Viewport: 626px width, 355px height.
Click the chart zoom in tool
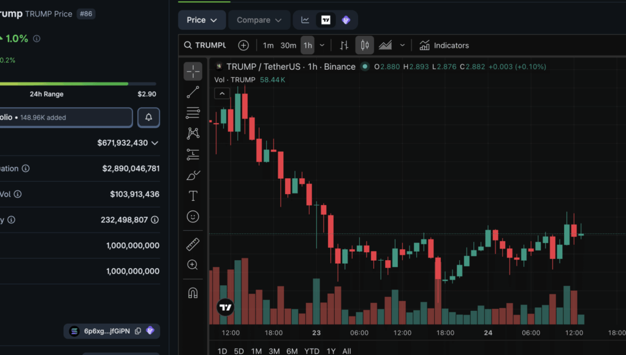pyautogui.click(x=193, y=265)
